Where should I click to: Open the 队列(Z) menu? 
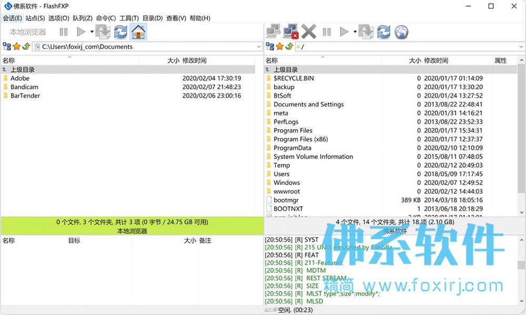[83, 18]
